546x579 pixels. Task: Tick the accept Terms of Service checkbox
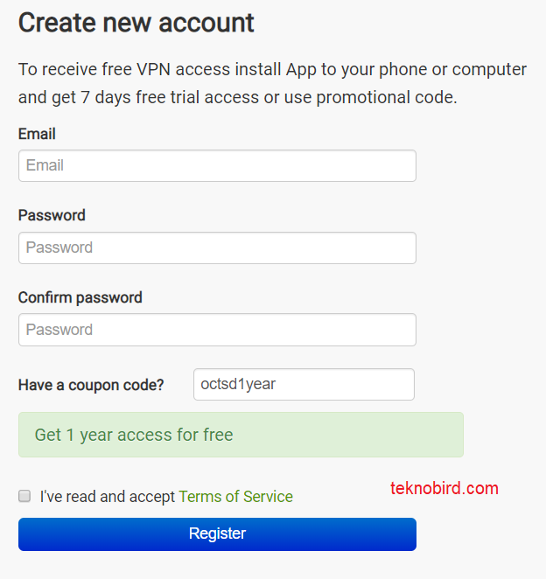pyautogui.click(x=24, y=496)
